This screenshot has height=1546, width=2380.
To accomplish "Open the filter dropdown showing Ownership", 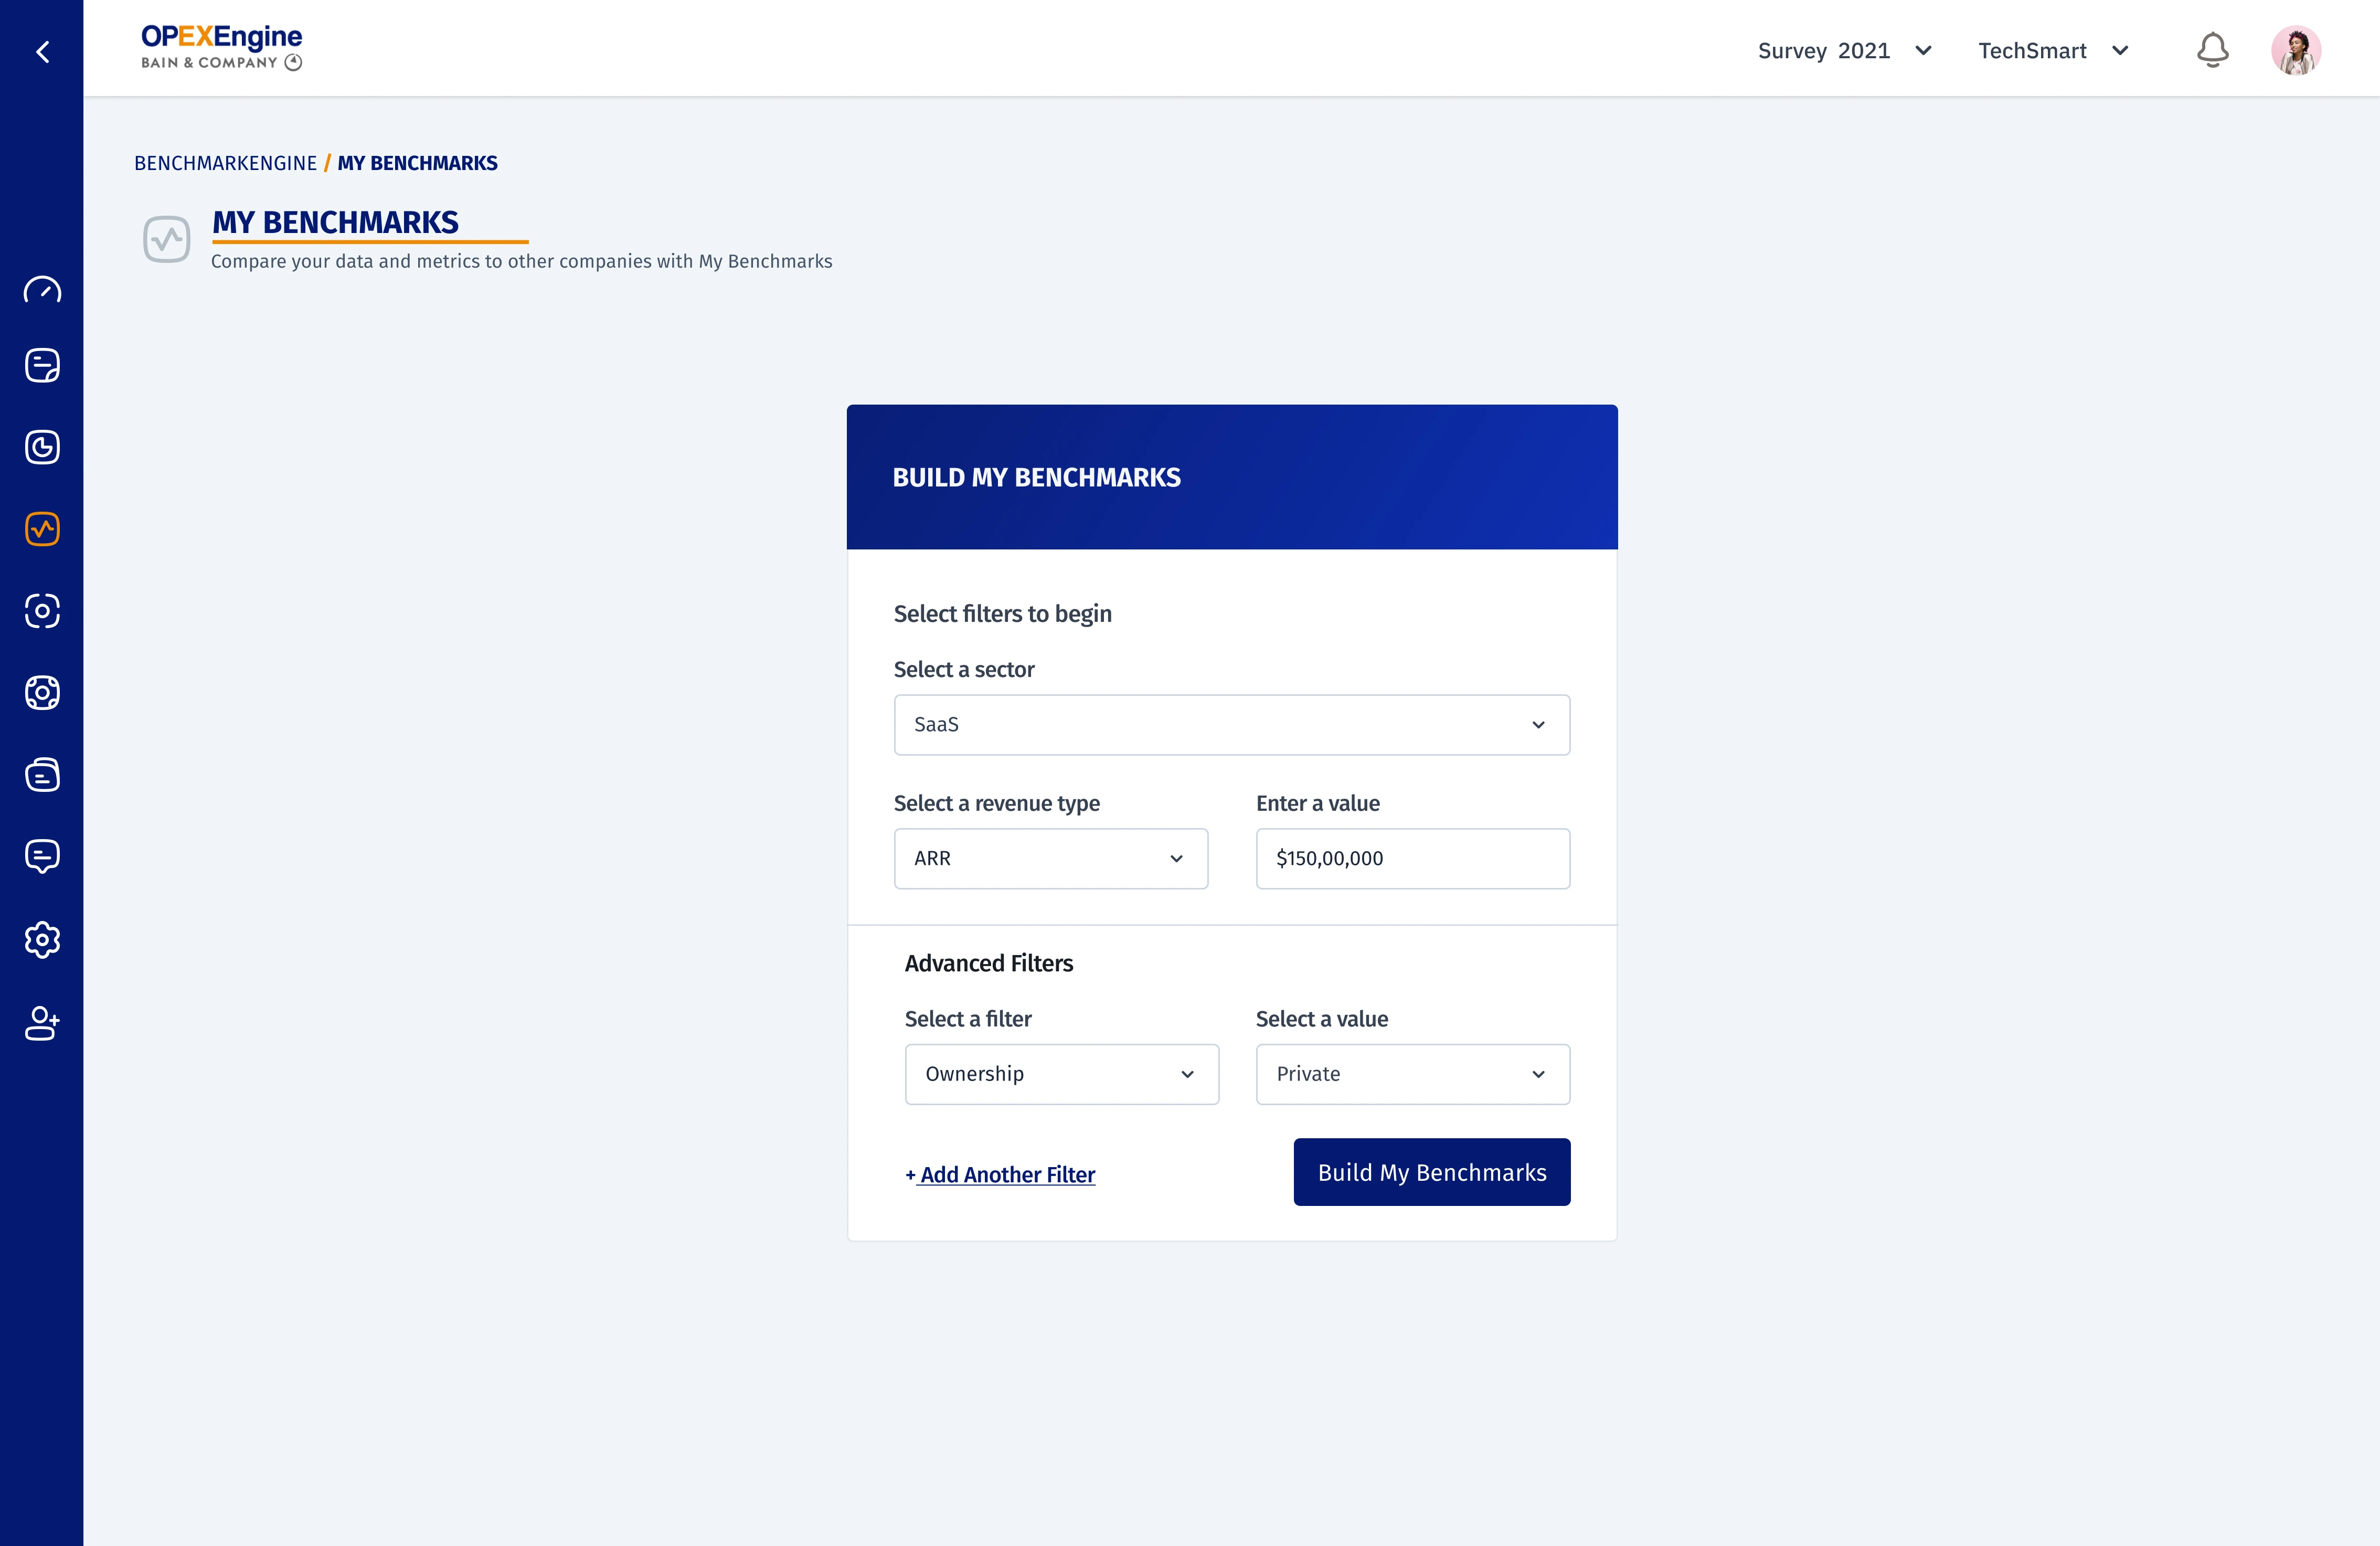I will coord(1062,1074).
